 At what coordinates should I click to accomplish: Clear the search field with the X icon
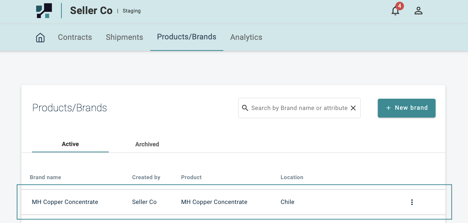click(x=353, y=108)
